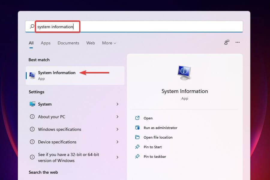Click the Open action icon
Screen dimensions: 270x180
[138, 118]
